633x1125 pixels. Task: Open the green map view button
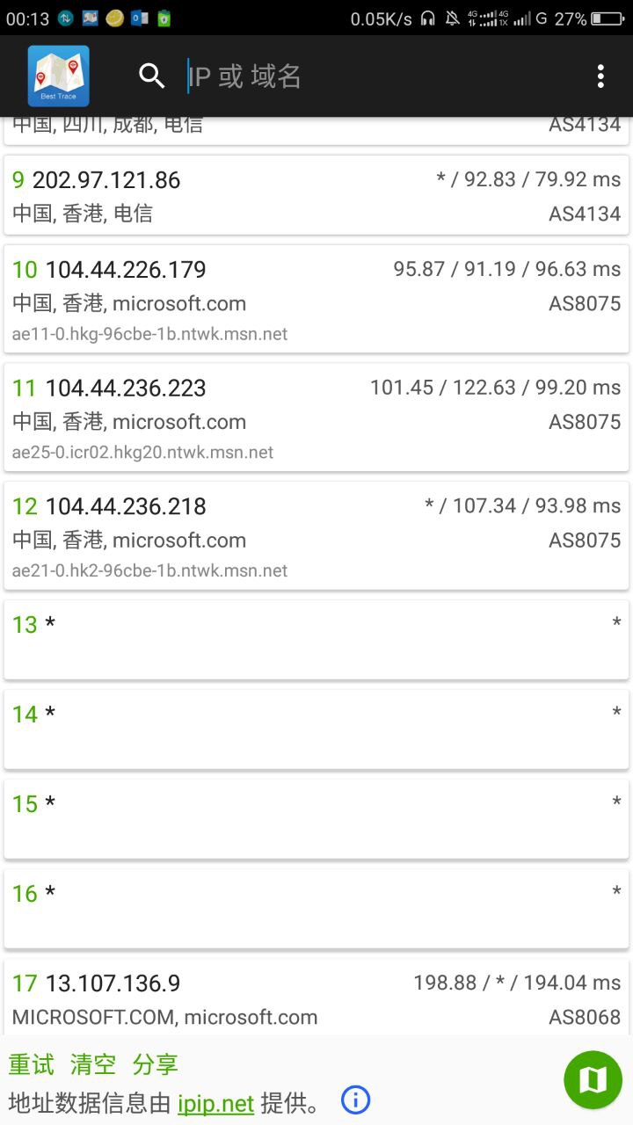pyautogui.click(x=593, y=1079)
